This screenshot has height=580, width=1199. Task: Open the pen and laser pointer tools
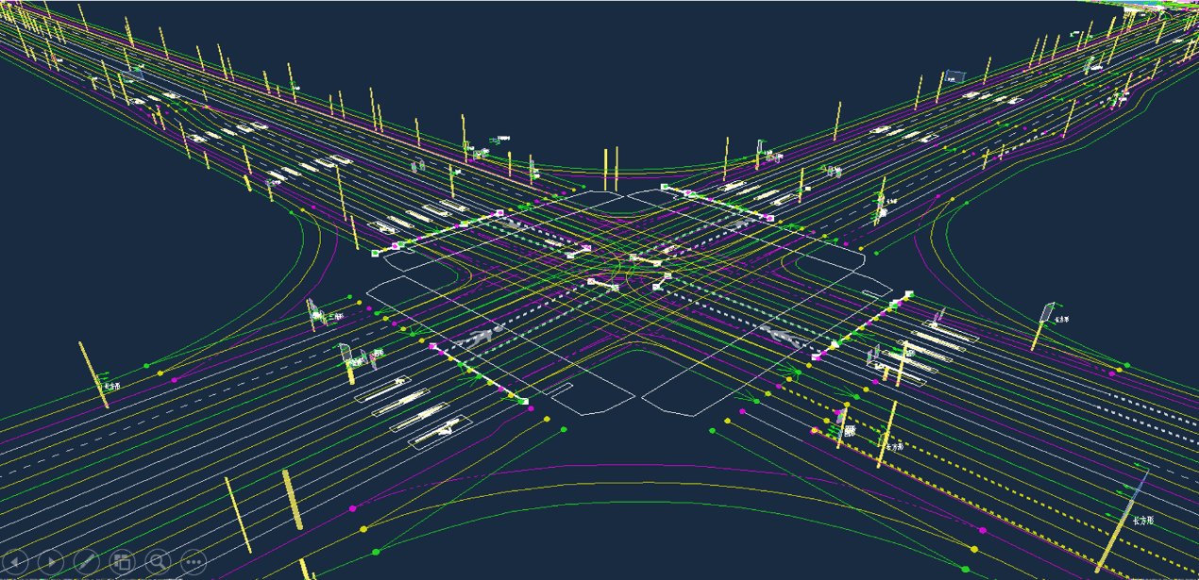(x=86, y=562)
